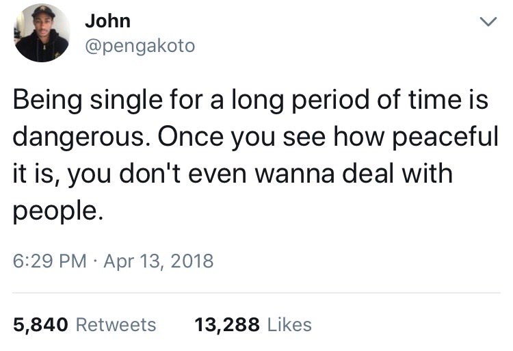Click the Likes label
Viewport: 513px width, 351px height.
click(x=289, y=324)
